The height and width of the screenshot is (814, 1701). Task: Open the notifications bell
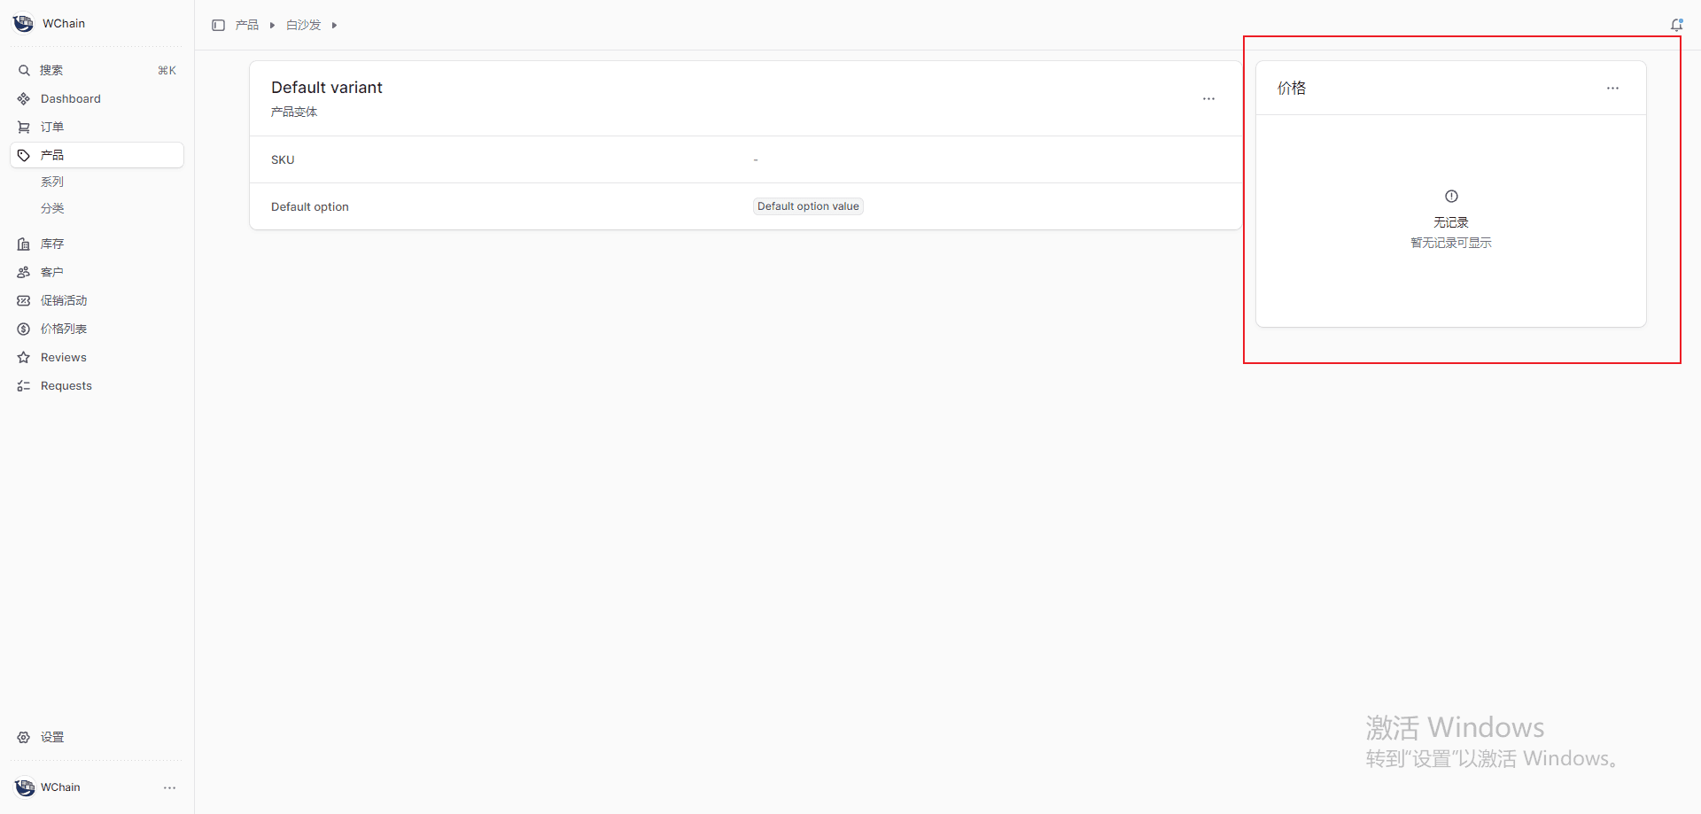(1676, 25)
